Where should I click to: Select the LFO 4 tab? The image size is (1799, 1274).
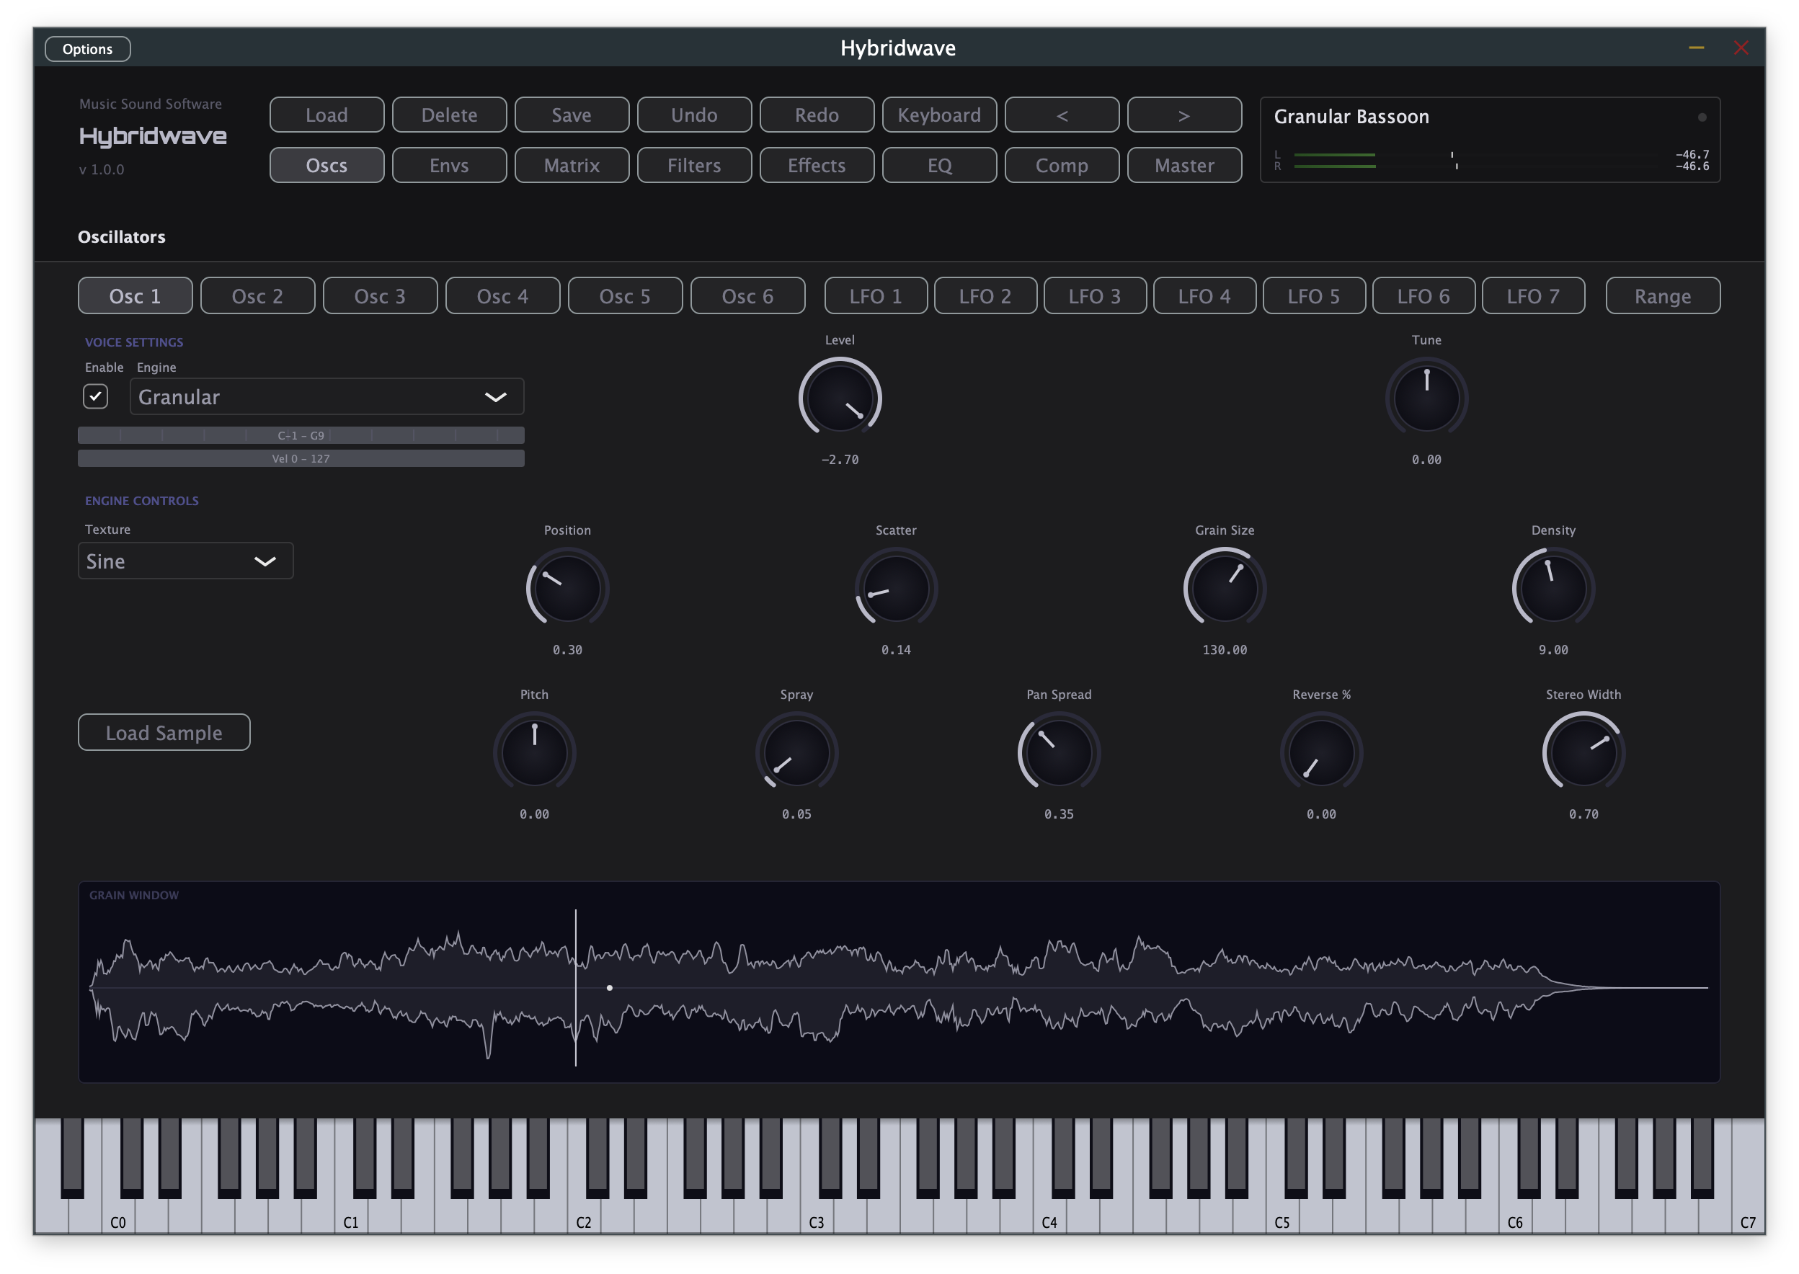pos(1204,295)
